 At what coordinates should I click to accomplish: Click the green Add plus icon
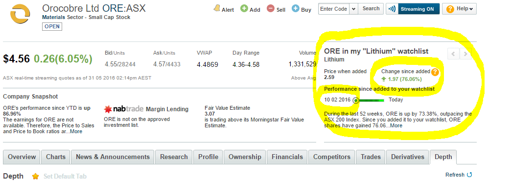(x=244, y=9)
